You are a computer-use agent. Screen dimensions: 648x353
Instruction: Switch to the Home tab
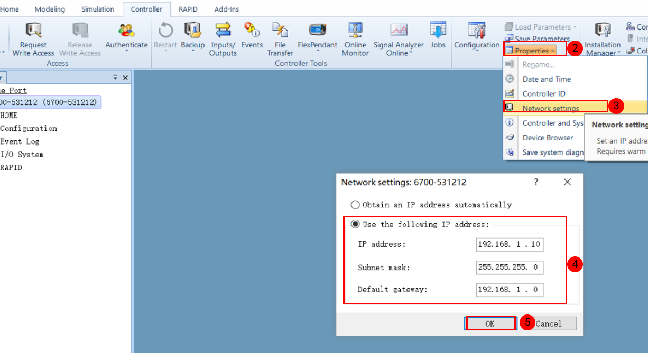coord(10,9)
